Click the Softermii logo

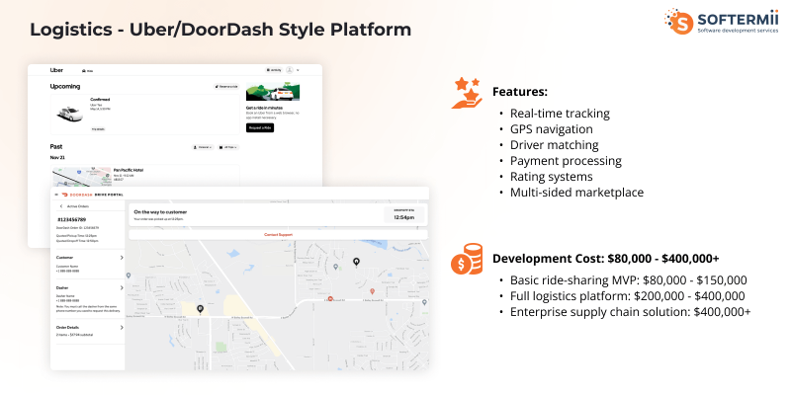[721, 21]
